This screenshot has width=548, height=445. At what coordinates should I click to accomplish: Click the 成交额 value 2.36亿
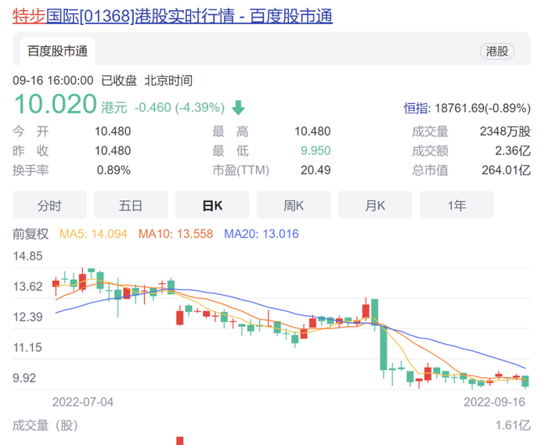click(x=513, y=151)
